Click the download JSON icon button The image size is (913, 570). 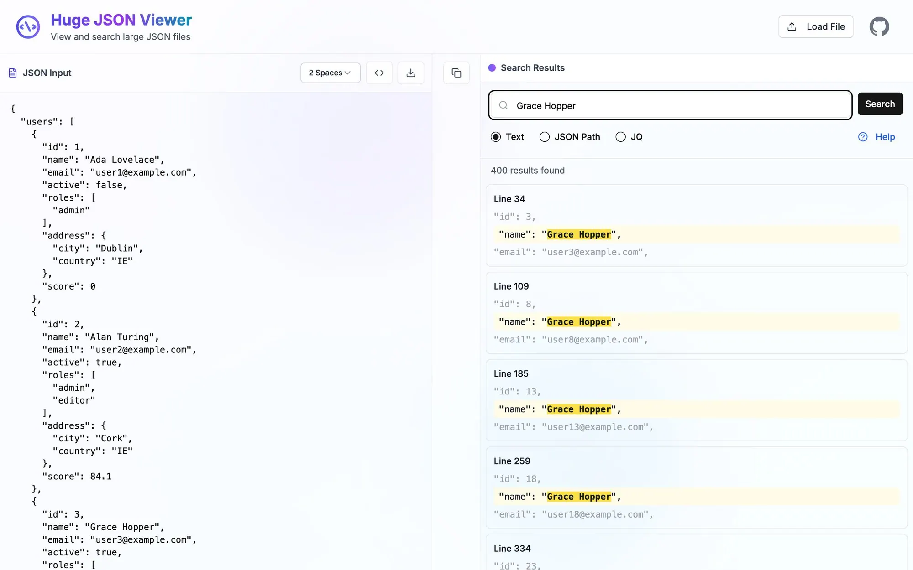click(411, 73)
